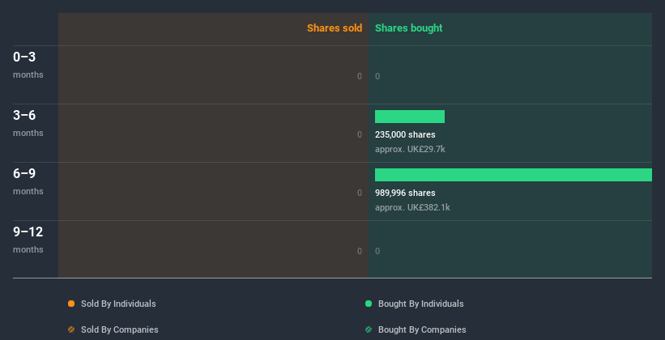The height and width of the screenshot is (340, 665).
Task: Click the 989,996 shares label
Action: [x=405, y=193]
